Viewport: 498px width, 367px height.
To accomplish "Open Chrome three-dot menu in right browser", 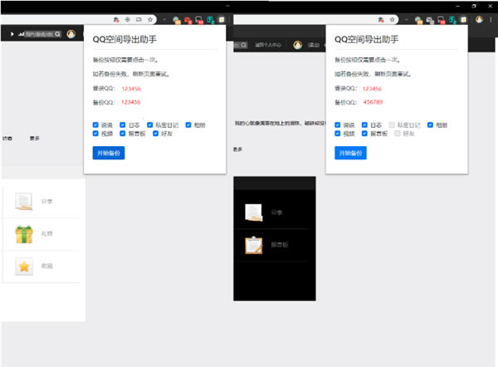I will pyautogui.click(x=491, y=20).
